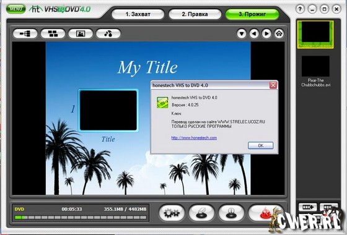
Task: Choose the background image icon
Action: pos(81,33)
